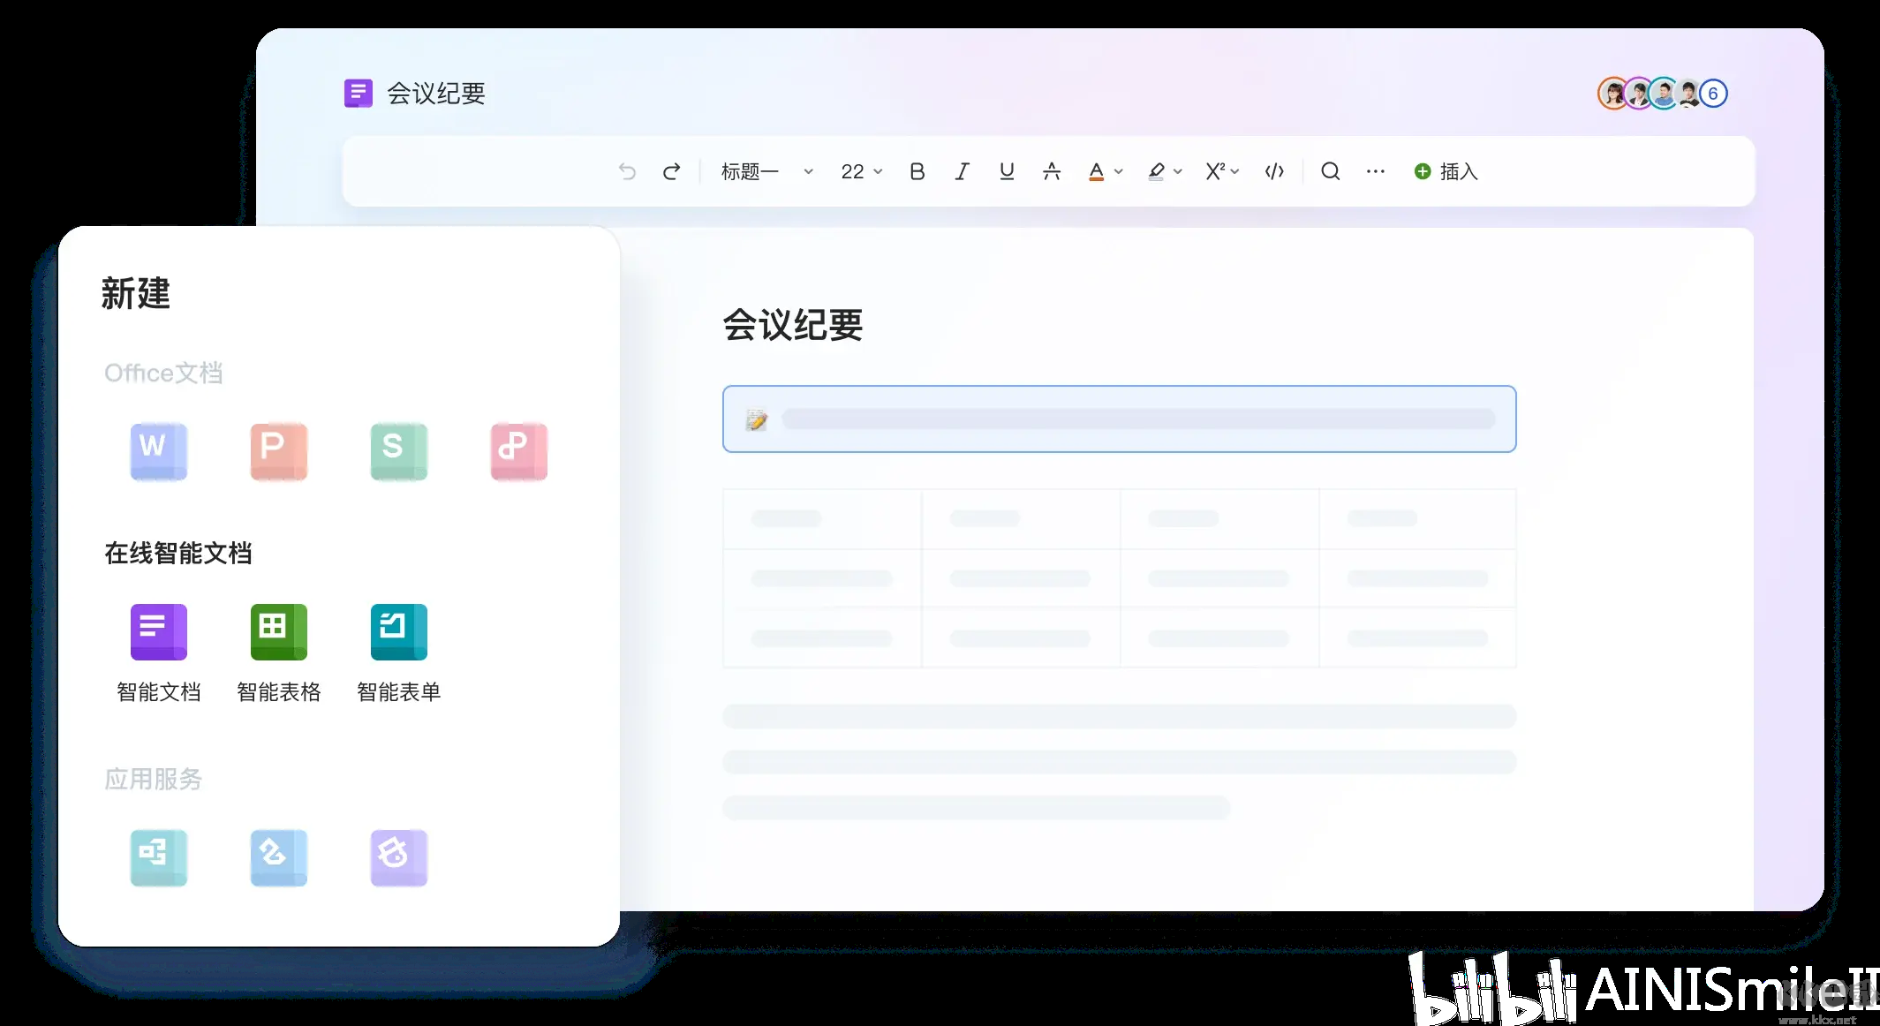This screenshot has width=1880, height=1026.
Task: Create a new 智能文档
Action: point(159,632)
